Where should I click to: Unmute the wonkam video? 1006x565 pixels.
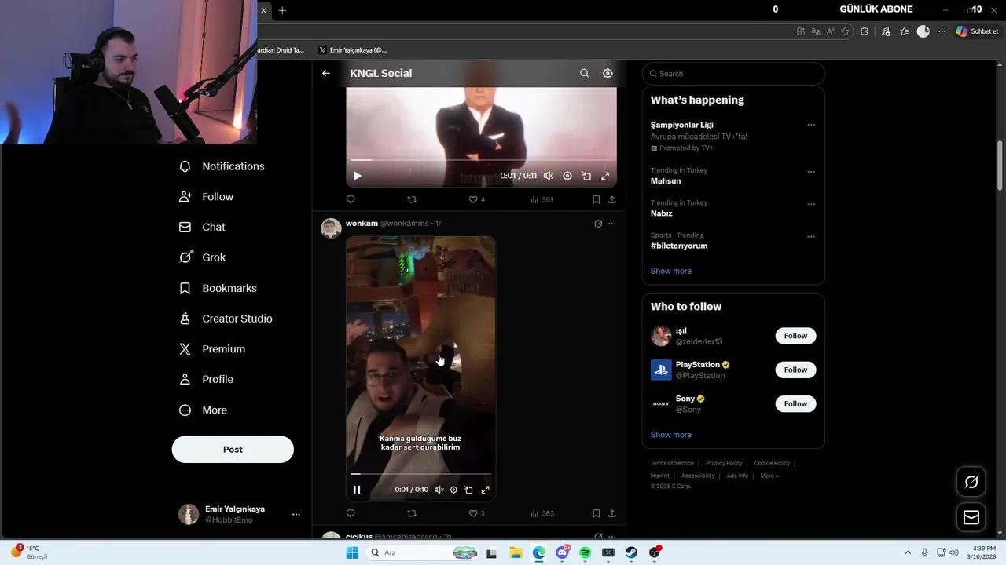pyautogui.click(x=439, y=490)
